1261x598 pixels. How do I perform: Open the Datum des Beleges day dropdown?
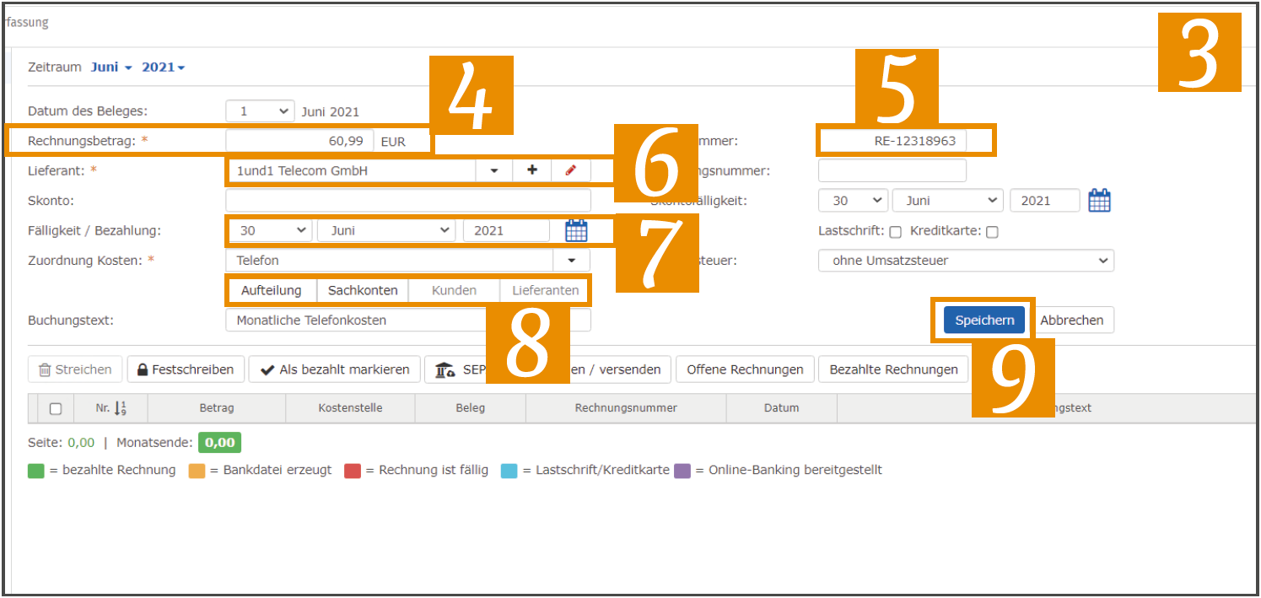(x=260, y=111)
